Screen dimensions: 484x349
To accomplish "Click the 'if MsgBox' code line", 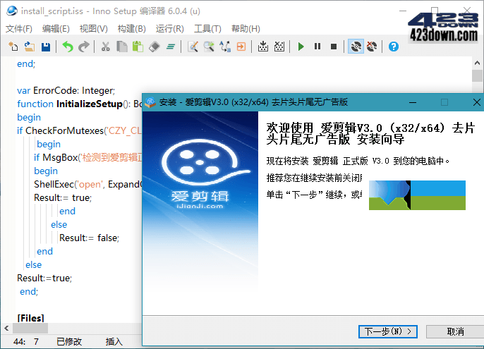I will click(x=88, y=157).
